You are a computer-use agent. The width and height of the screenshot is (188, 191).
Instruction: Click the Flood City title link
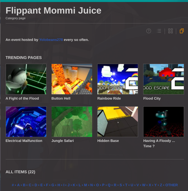tap(152, 98)
